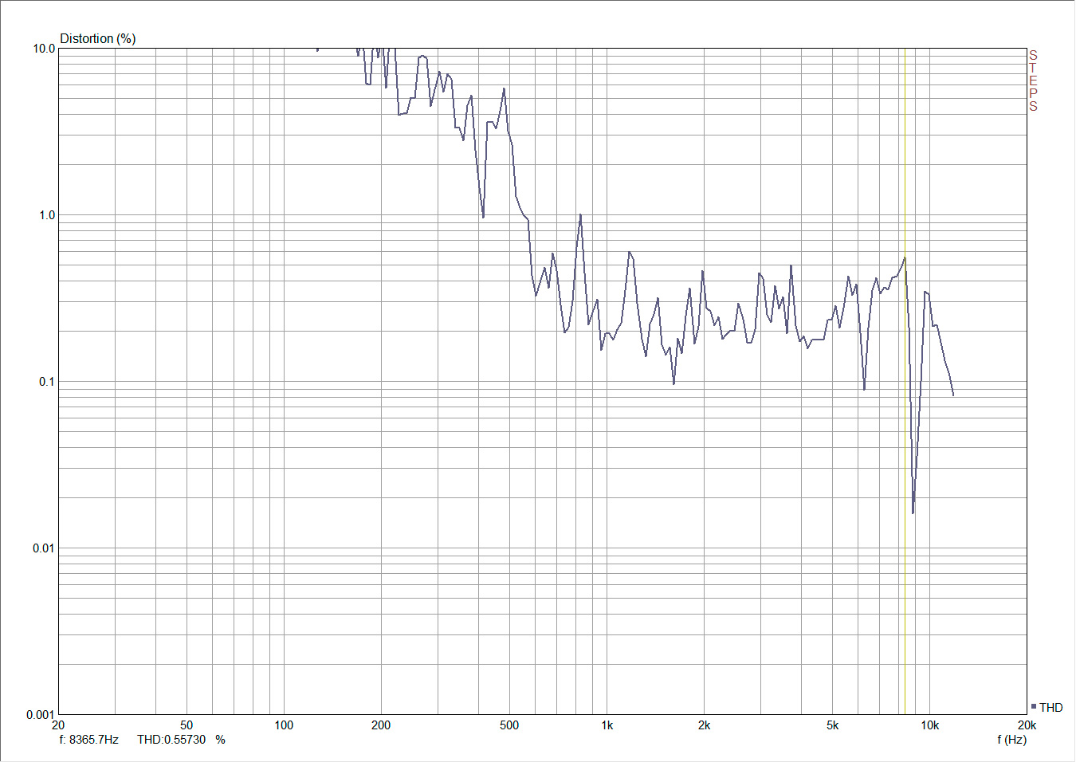
Task: Click the 20 frequency axis label
Action: (x=58, y=725)
